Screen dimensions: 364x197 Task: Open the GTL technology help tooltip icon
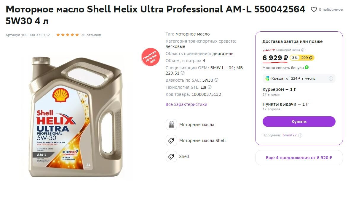[x=210, y=87]
